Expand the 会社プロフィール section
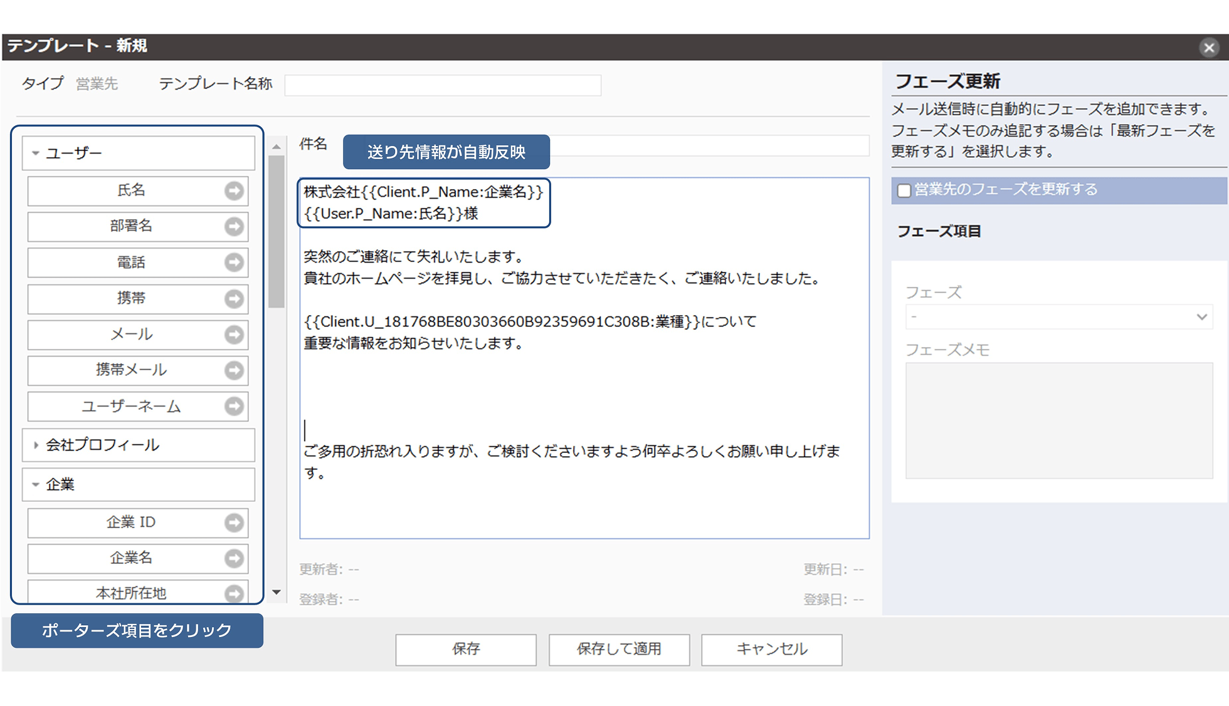Screen dimensions: 1229x706 (36, 445)
